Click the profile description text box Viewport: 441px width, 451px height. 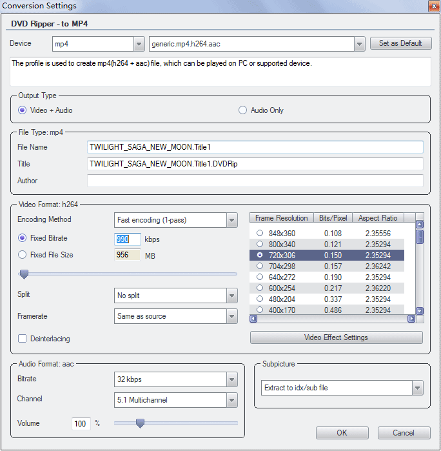tap(220, 72)
